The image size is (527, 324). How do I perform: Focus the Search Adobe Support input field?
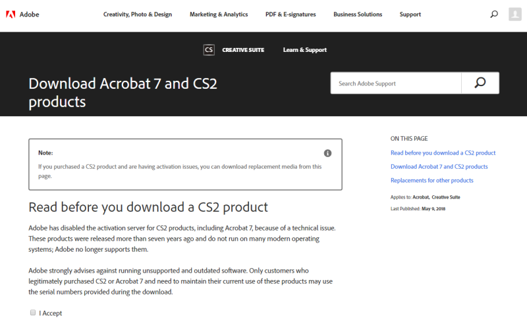(395, 83)
